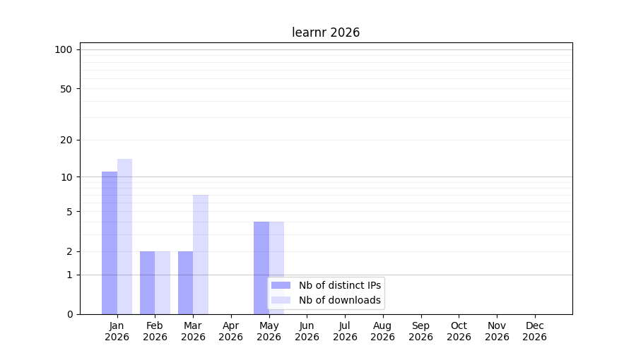The image size is (636, 353).
Task: Click the y-axis value '5'
Action: [x=69, y=212]
